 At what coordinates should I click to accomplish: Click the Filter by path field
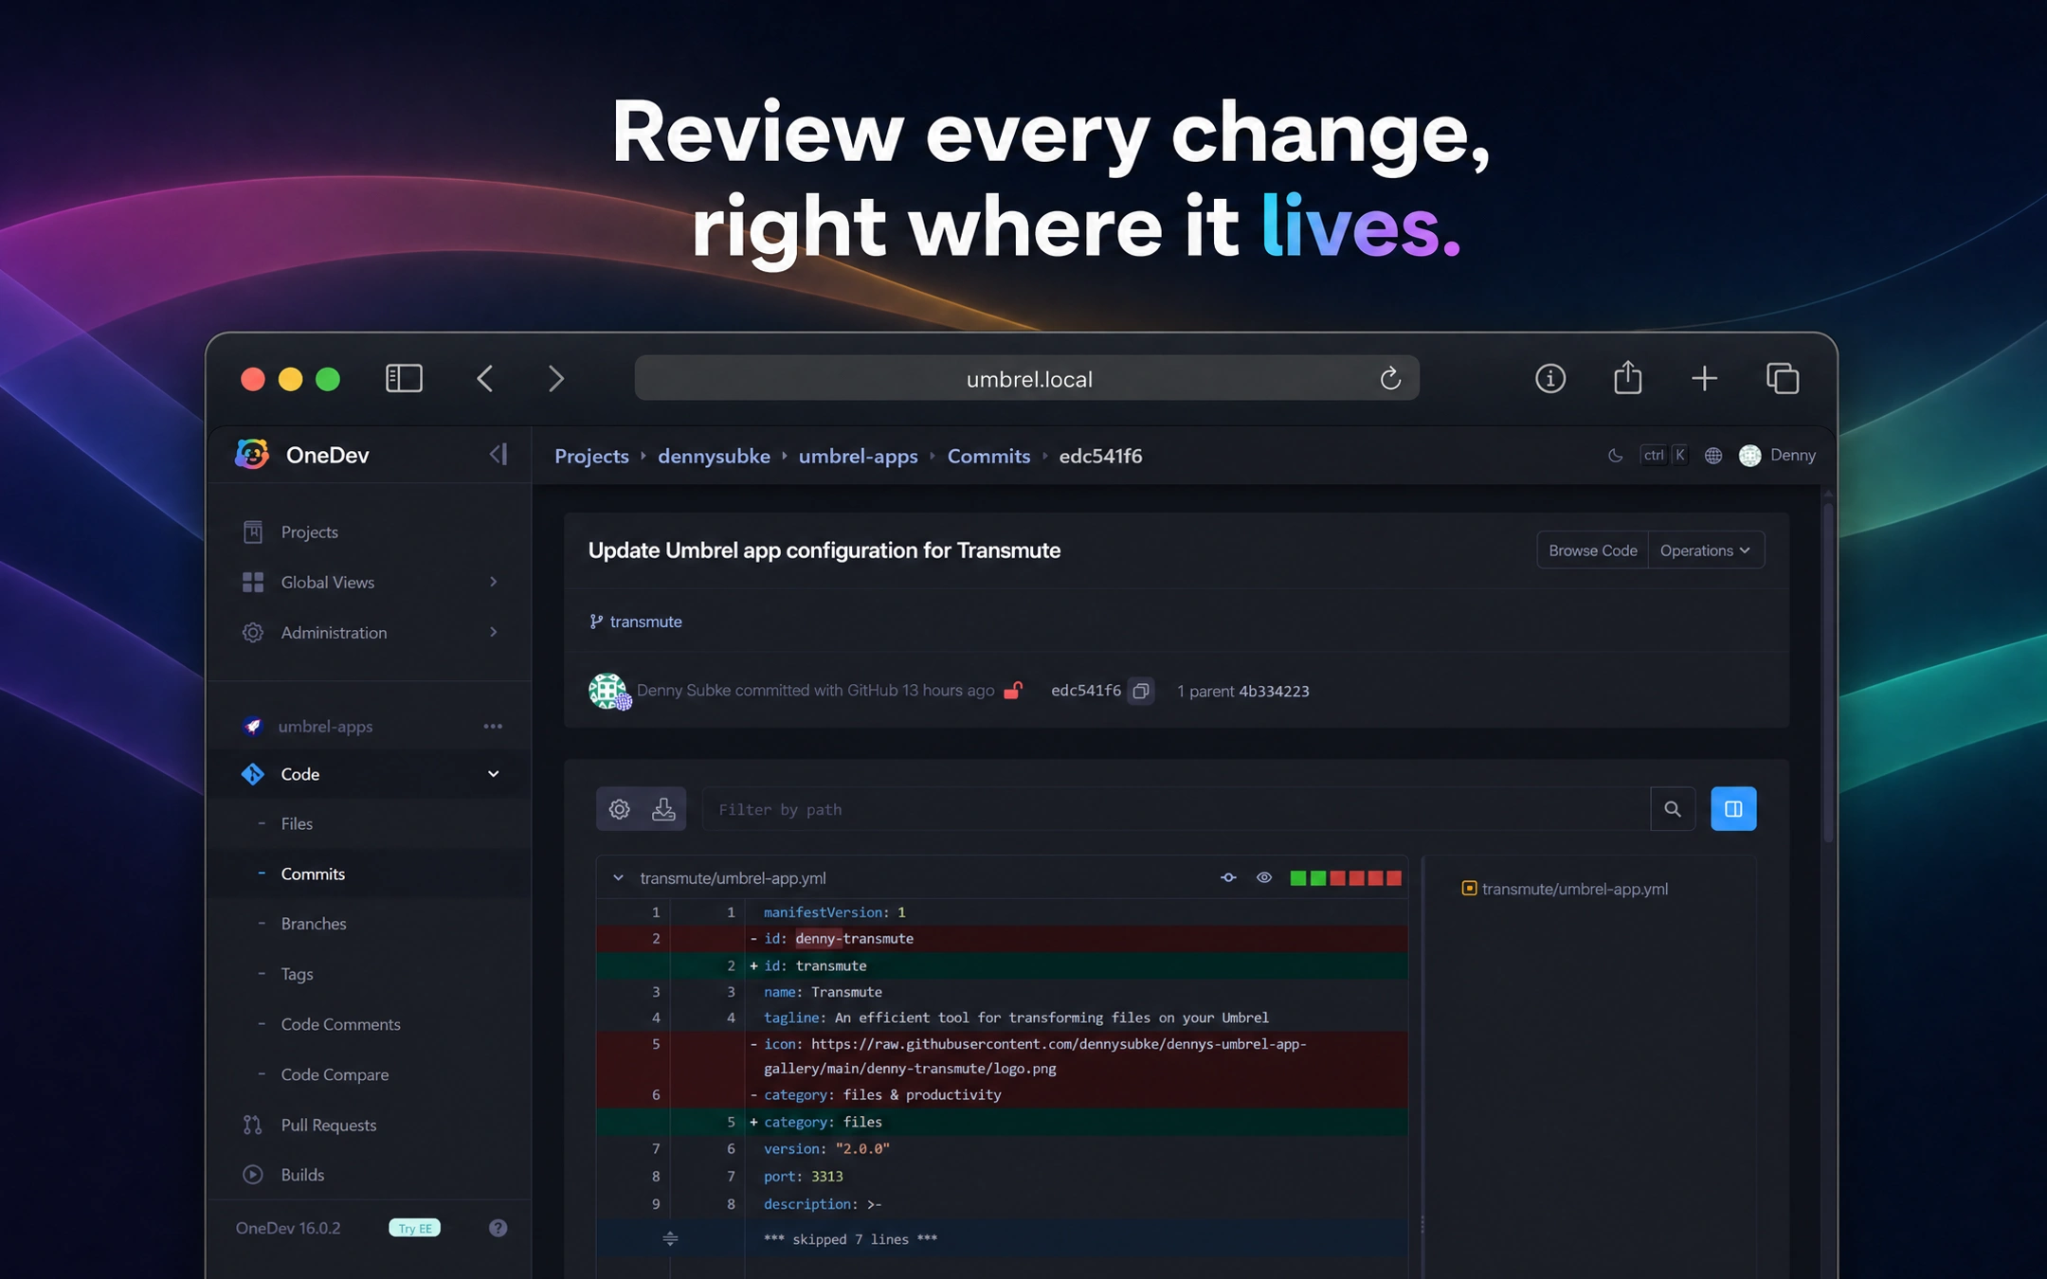[x=1175, y=809]
